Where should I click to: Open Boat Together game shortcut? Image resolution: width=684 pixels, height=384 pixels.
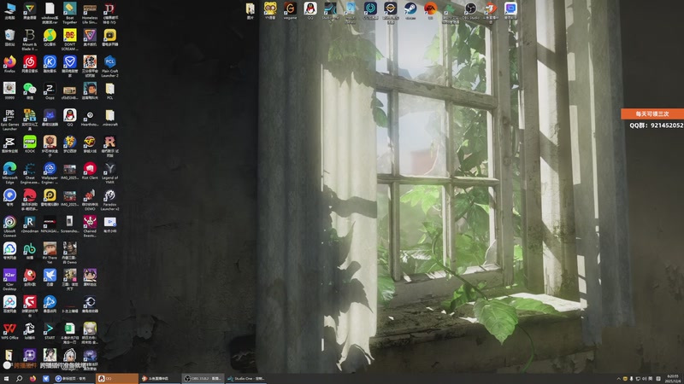[x=70, y=13]
